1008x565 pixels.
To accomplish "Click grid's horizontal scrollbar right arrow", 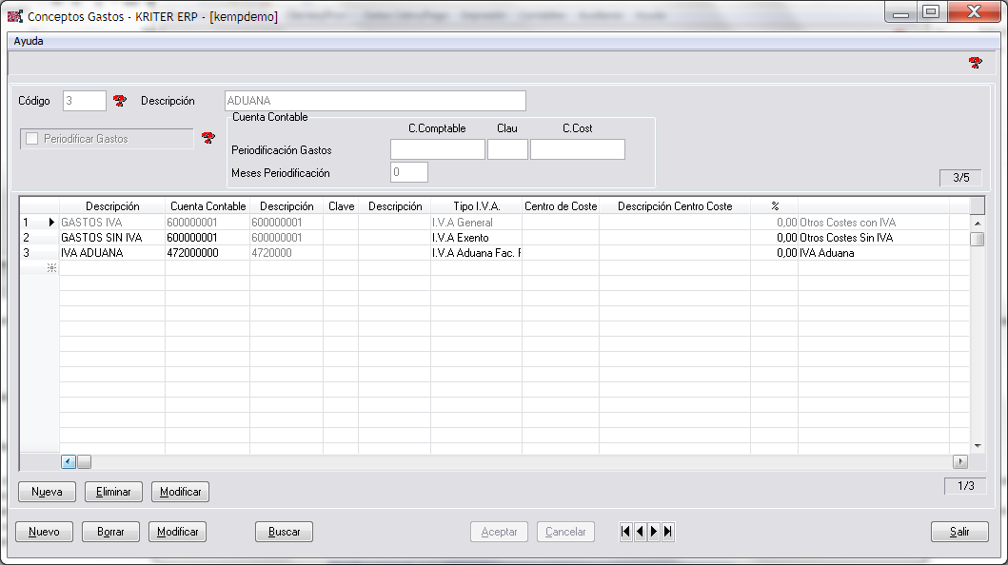I will (960, 461).
